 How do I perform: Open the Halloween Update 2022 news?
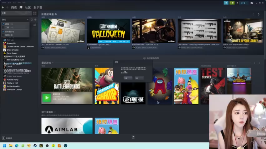[x=108, y=31]
